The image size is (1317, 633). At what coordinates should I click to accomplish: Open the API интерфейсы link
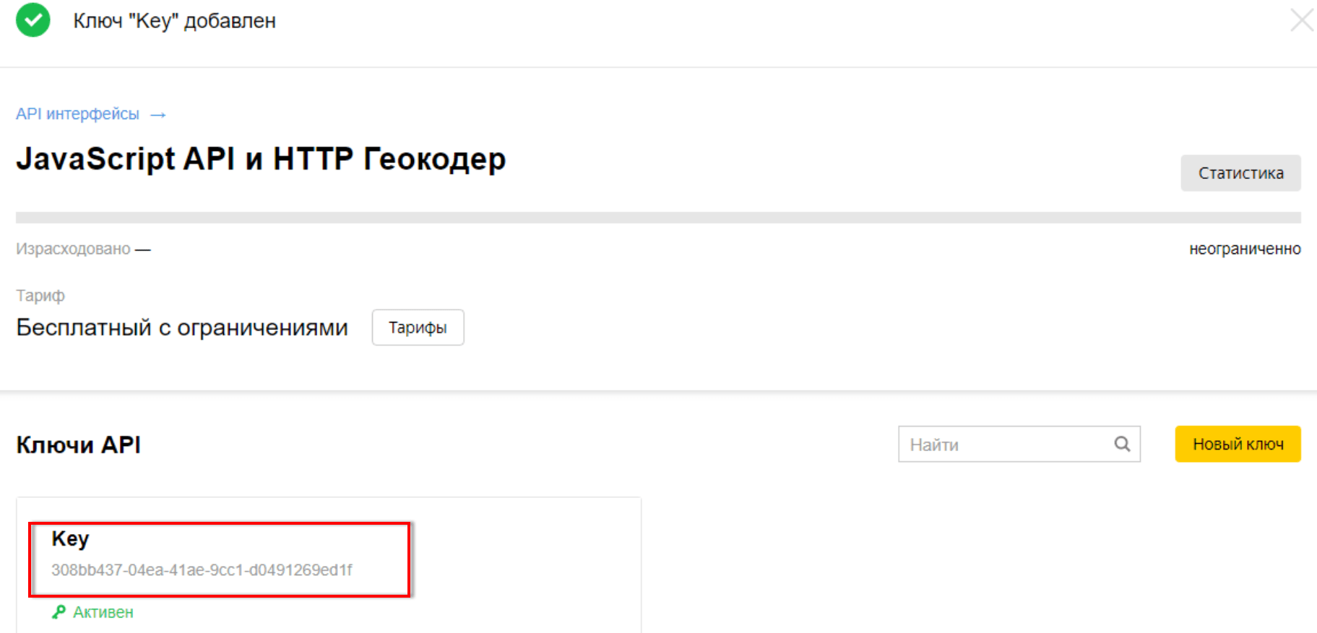click(x=77, y=114)
